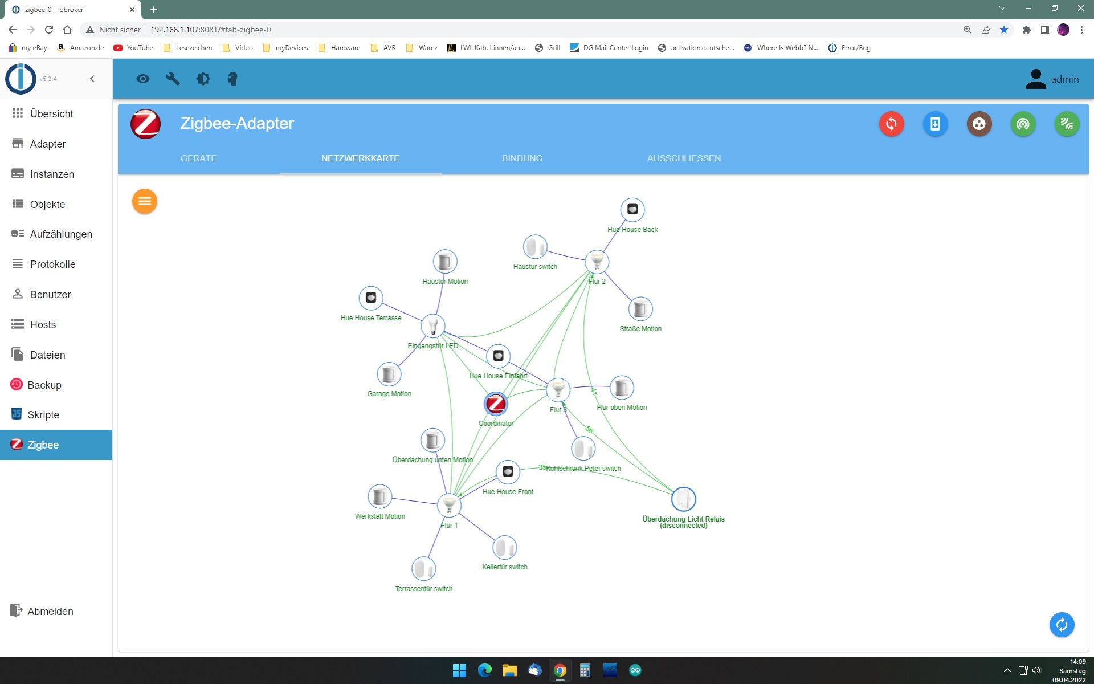Click the wrench icon in top toolbar
1094x684 pixels.
coord(173,79)
